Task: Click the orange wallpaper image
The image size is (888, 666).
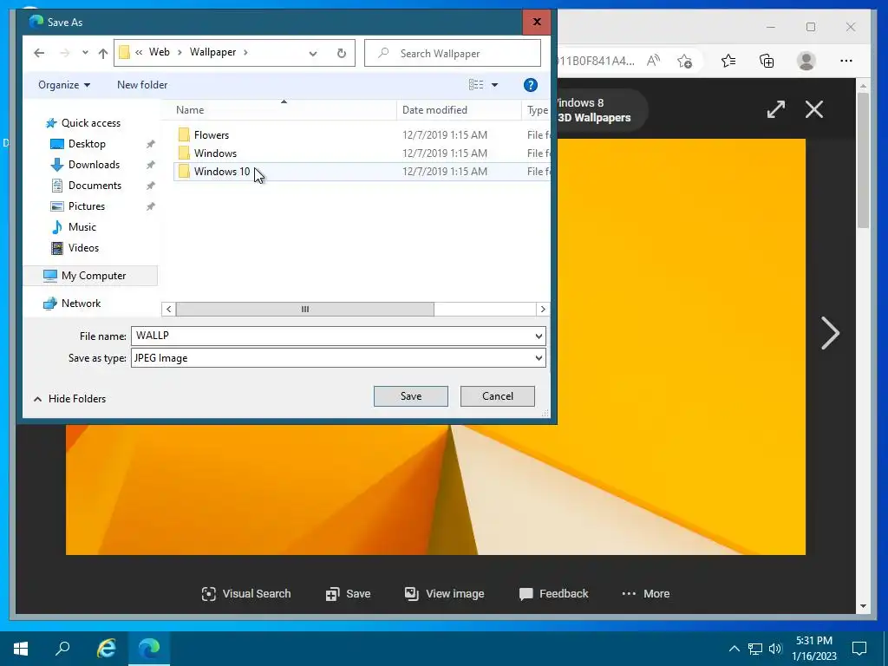Action: pos(680,345)
